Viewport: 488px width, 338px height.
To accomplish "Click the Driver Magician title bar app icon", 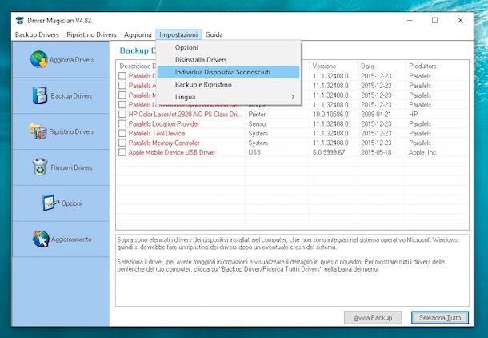I will pos(20,21).
